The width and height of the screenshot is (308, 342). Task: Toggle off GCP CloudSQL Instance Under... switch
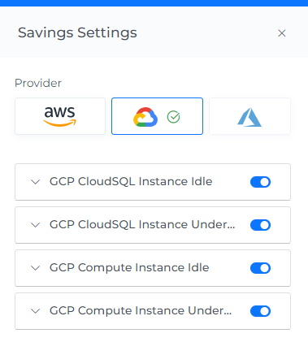pos(260,225)
